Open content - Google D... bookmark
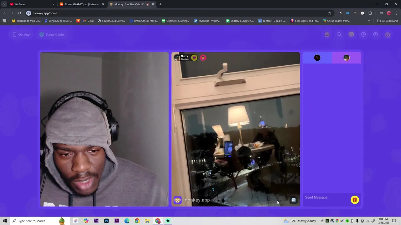Viewport: 401px width, 225px height. coord(272,21)
